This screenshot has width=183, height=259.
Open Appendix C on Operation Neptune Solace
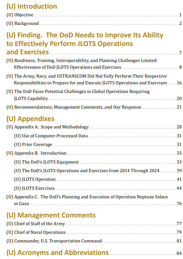(x=94, y=200)
